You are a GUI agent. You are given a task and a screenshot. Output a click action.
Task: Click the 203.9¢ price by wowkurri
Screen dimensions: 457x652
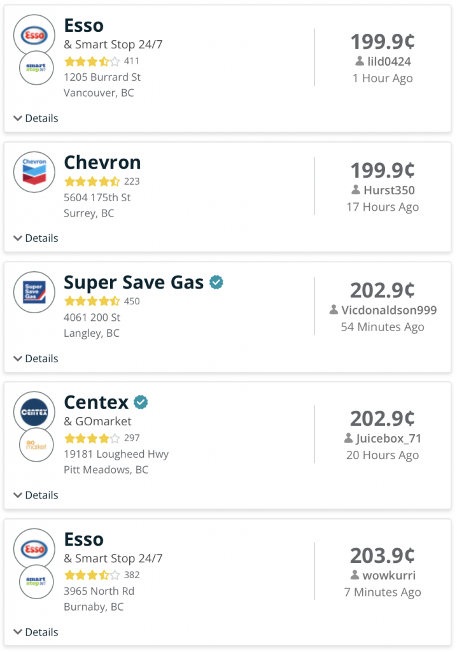[x=383, y=555]
